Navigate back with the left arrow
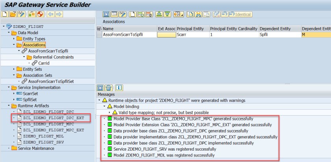 tap(51, 14)
